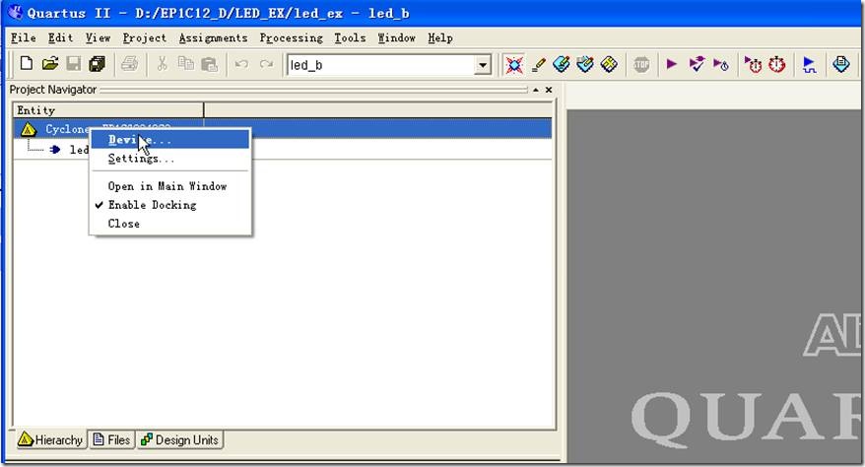Click the Start Compilation play icon
Image resolution: width=865 pixels, height=467 pixels.
672,64
